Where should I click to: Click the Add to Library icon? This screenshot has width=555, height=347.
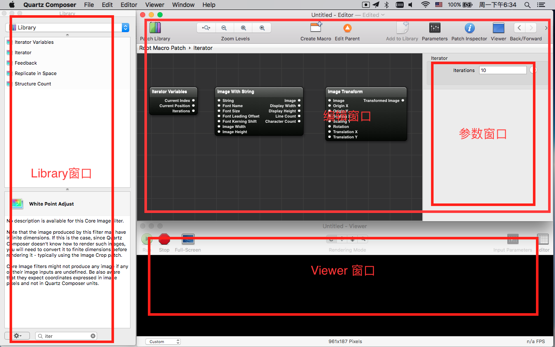402,27
